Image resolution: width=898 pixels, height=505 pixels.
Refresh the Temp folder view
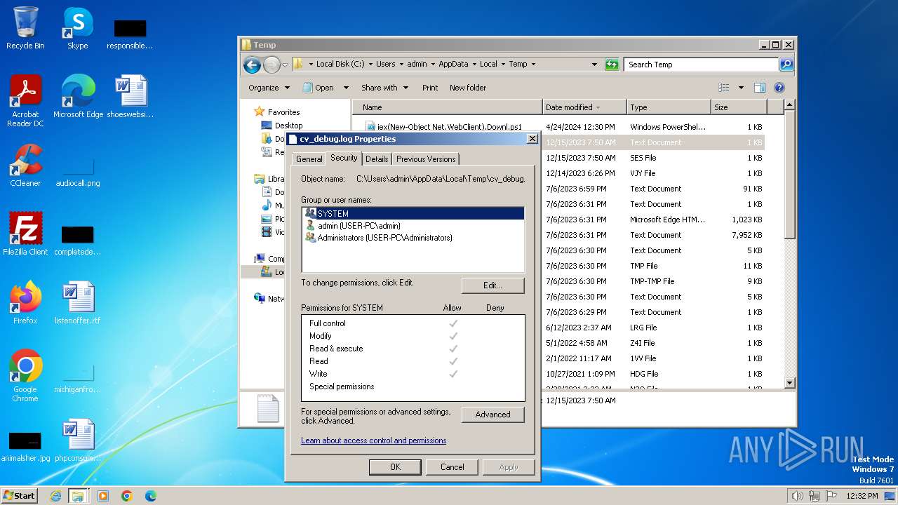point(612,65)
